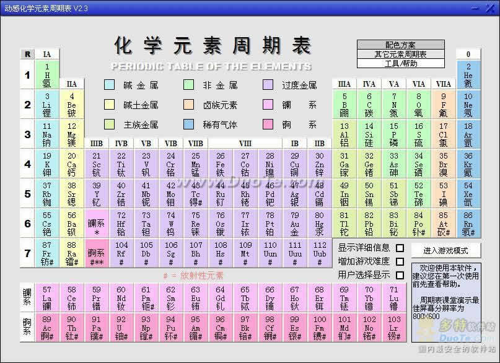Select the 稀有气体 legend color swatch
The width and height of the screenshot is (500, 363).
point(188,125)
